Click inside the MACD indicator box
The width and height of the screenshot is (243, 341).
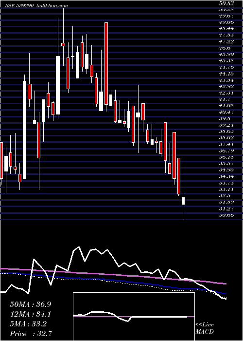point(134,317)
